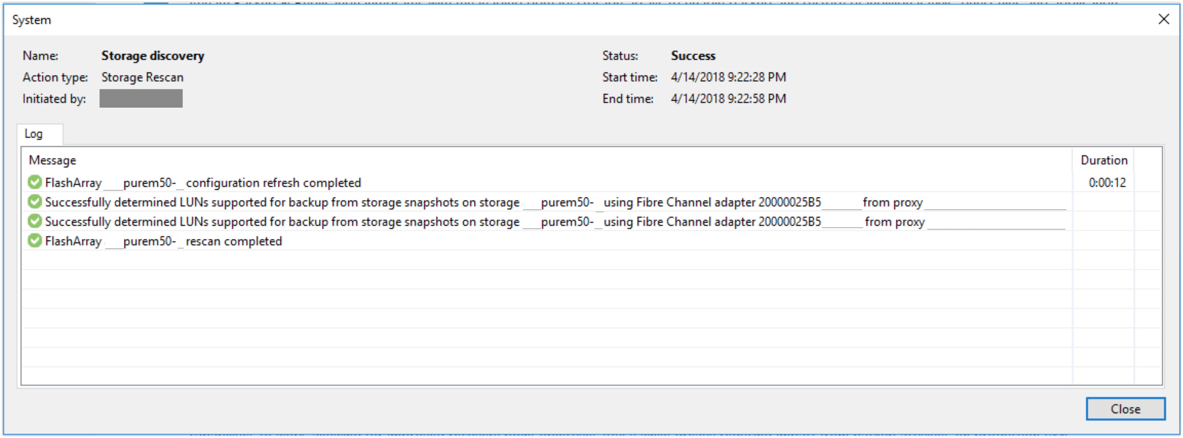
Task: Click the end time 4/14/2018 9:22:58 PM
Action: [728, 99]
